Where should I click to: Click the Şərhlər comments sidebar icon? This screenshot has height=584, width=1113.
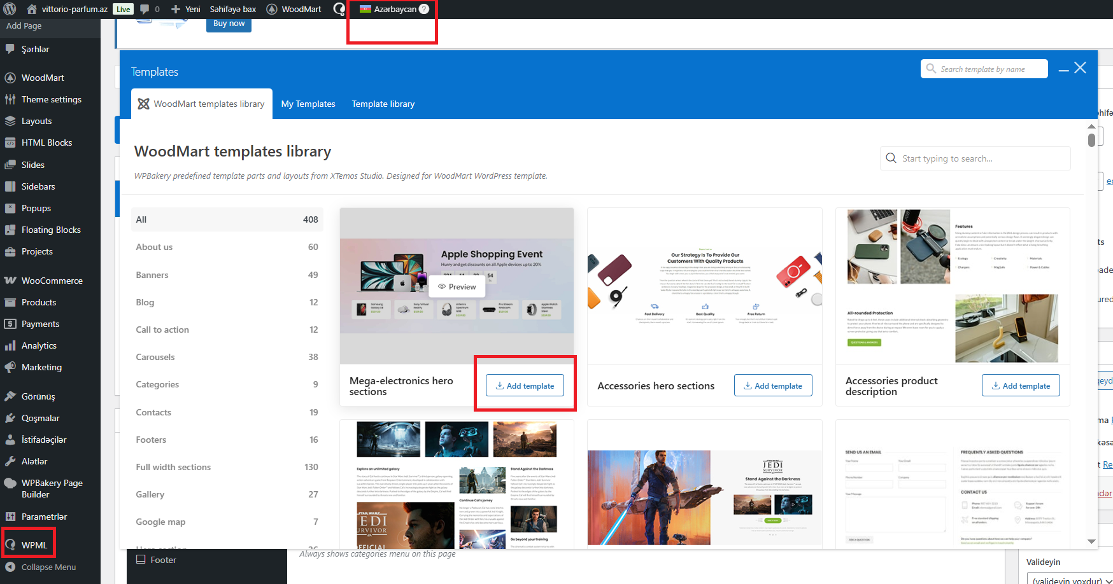coord(10,49)
